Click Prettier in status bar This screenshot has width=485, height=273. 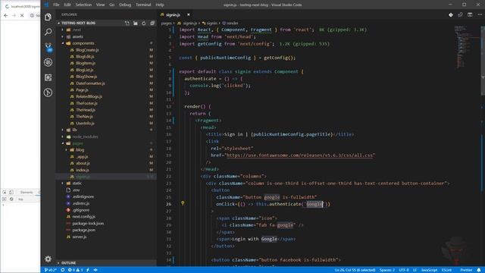pos(466,270)
